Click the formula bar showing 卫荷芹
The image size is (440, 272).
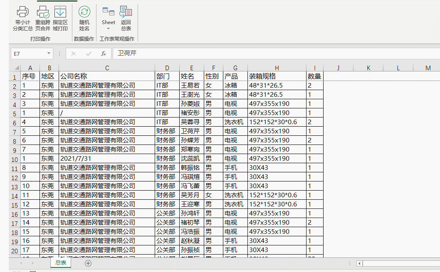coord(276,53)
